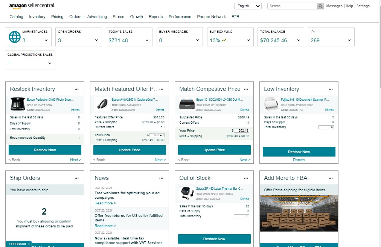This screenshot has height=247, width=381.
Task: Open the Advertising menu
Action: pos(97,17)
